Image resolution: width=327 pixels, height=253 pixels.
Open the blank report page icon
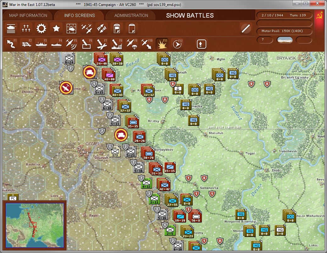point(132,29)
